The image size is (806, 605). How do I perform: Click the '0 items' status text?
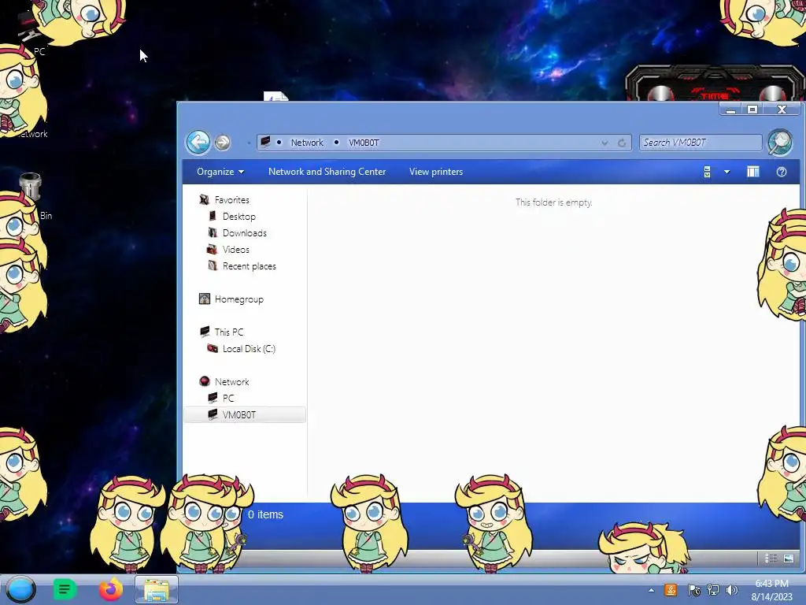[265, 514]
